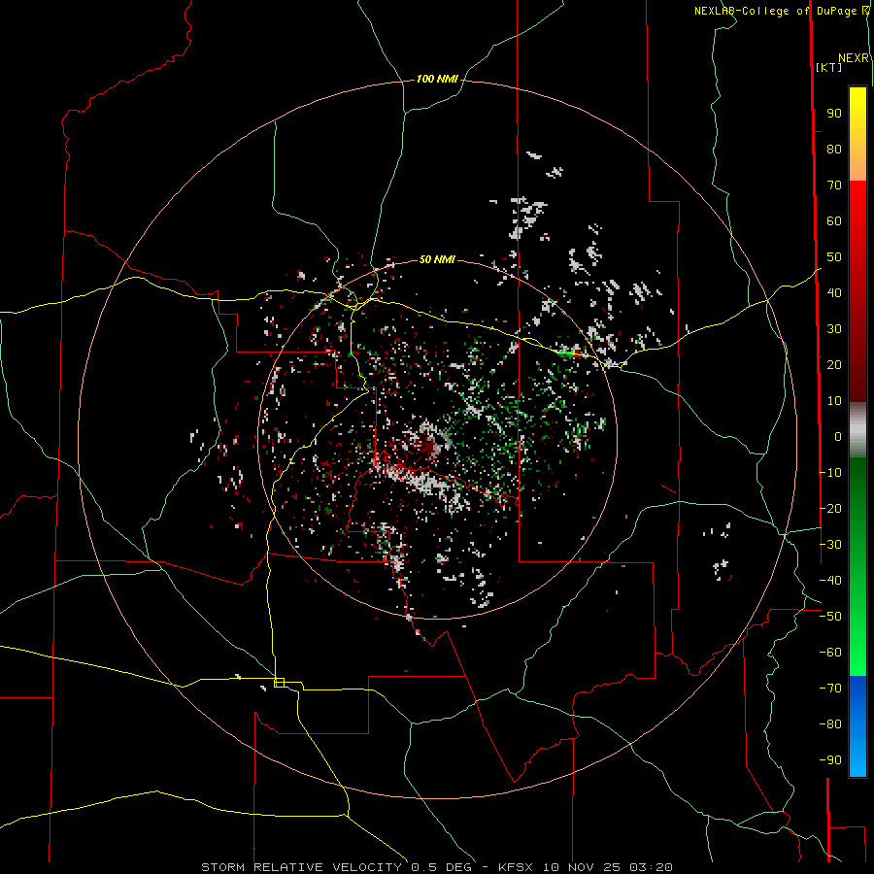Click the 0 value on velocity scale
The height and width of the screenshot is (874, 874).
838,436
